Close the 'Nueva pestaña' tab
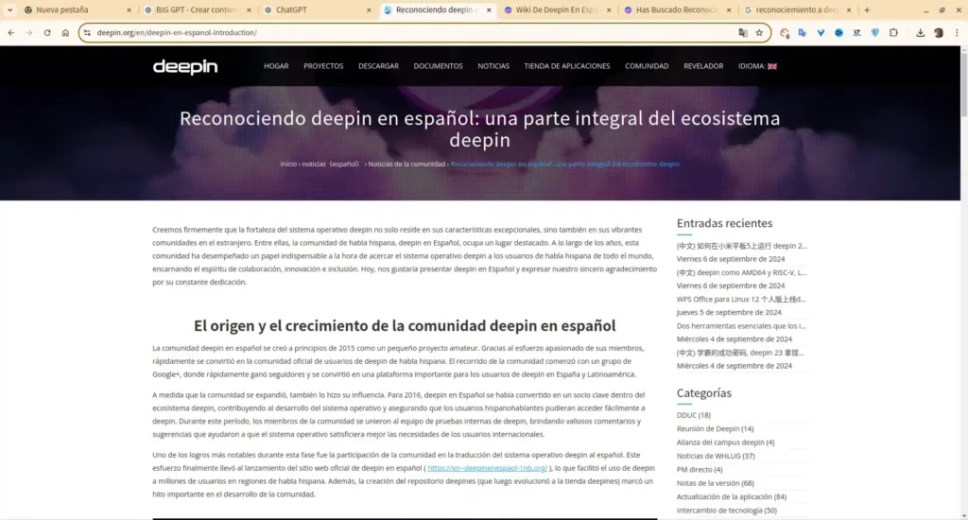 pyautogui.click(x=129, y=9)
